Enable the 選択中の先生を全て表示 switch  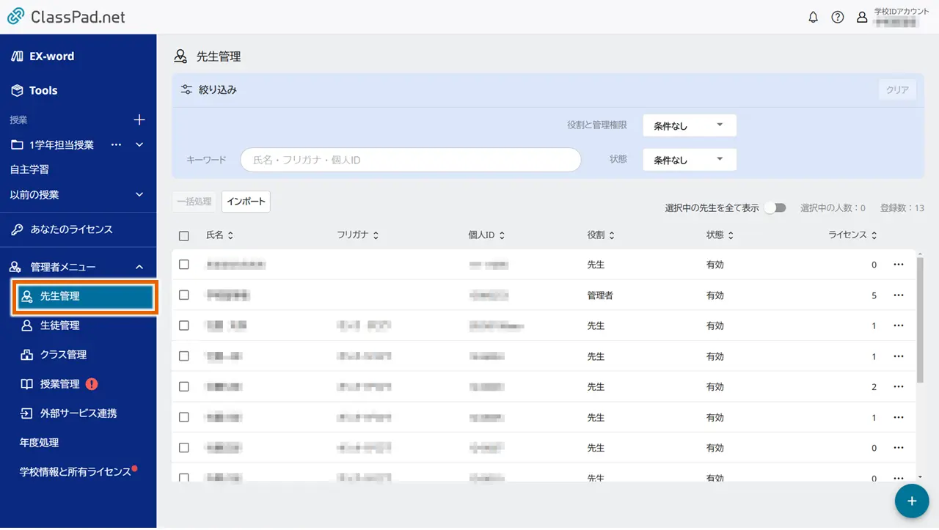click(x=775, y=207)
